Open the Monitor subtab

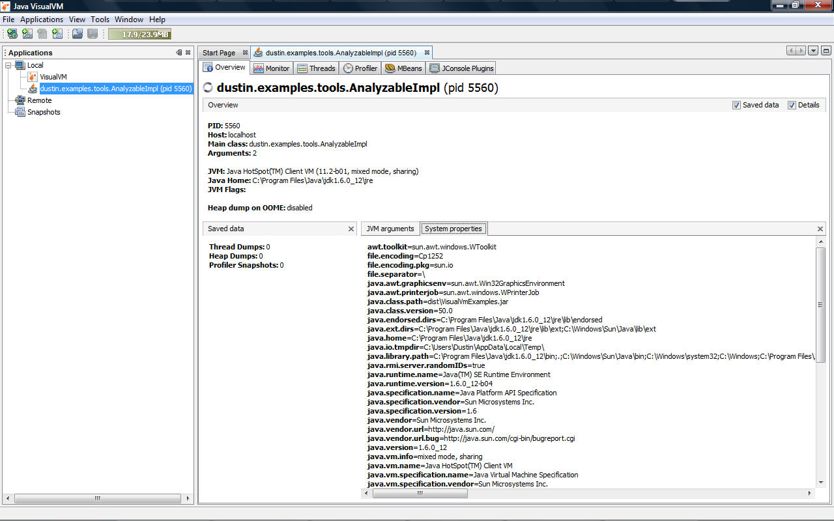271,68
